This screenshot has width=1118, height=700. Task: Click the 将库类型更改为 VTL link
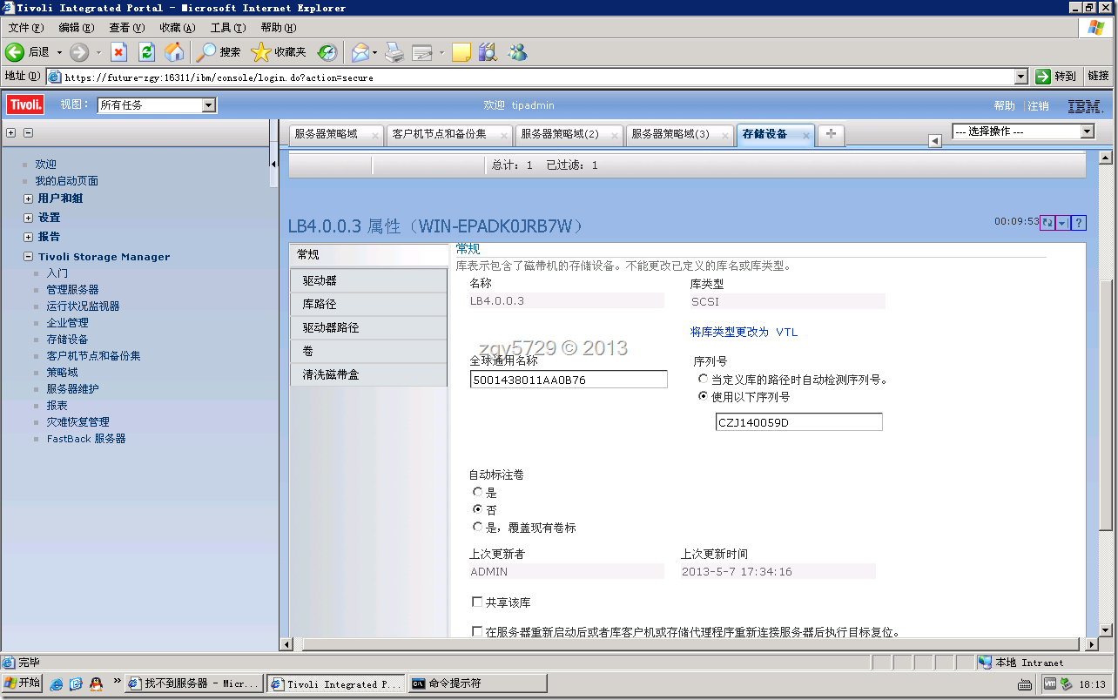click(744, 332)
